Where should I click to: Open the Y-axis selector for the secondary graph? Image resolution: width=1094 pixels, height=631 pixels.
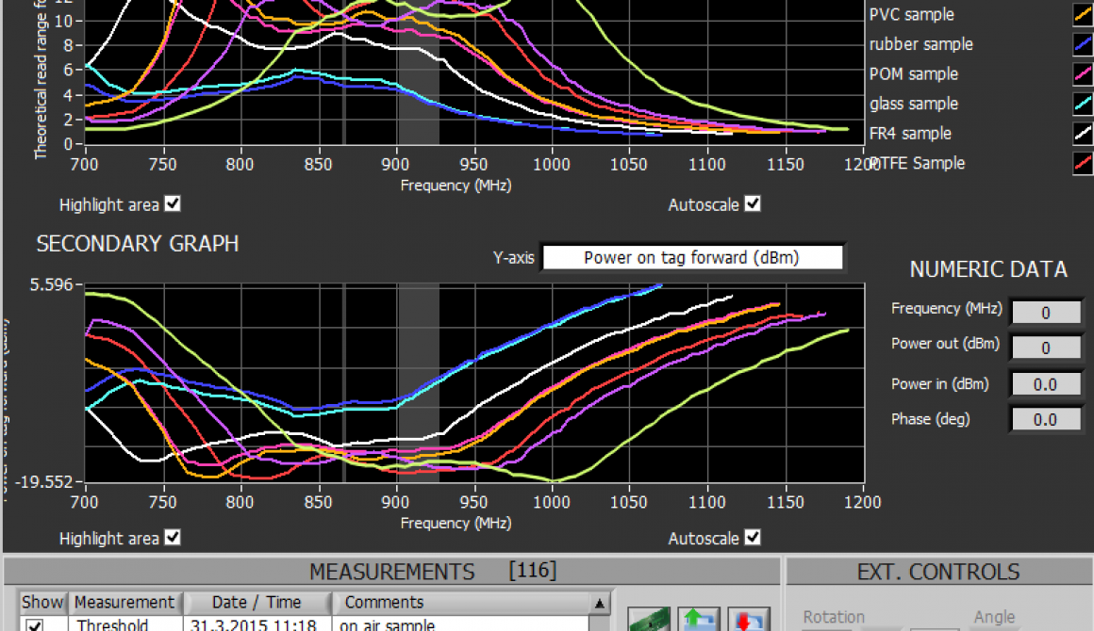click(x=693, y=256)
